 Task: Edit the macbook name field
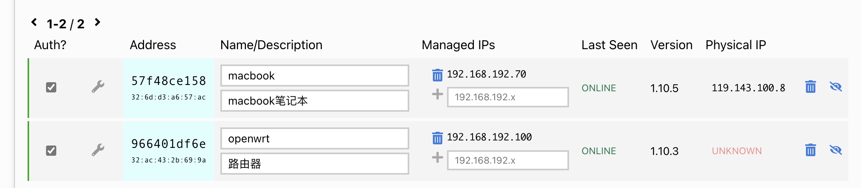point(315,76)
